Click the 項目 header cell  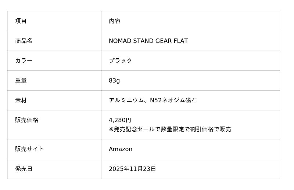coord(21,21)
